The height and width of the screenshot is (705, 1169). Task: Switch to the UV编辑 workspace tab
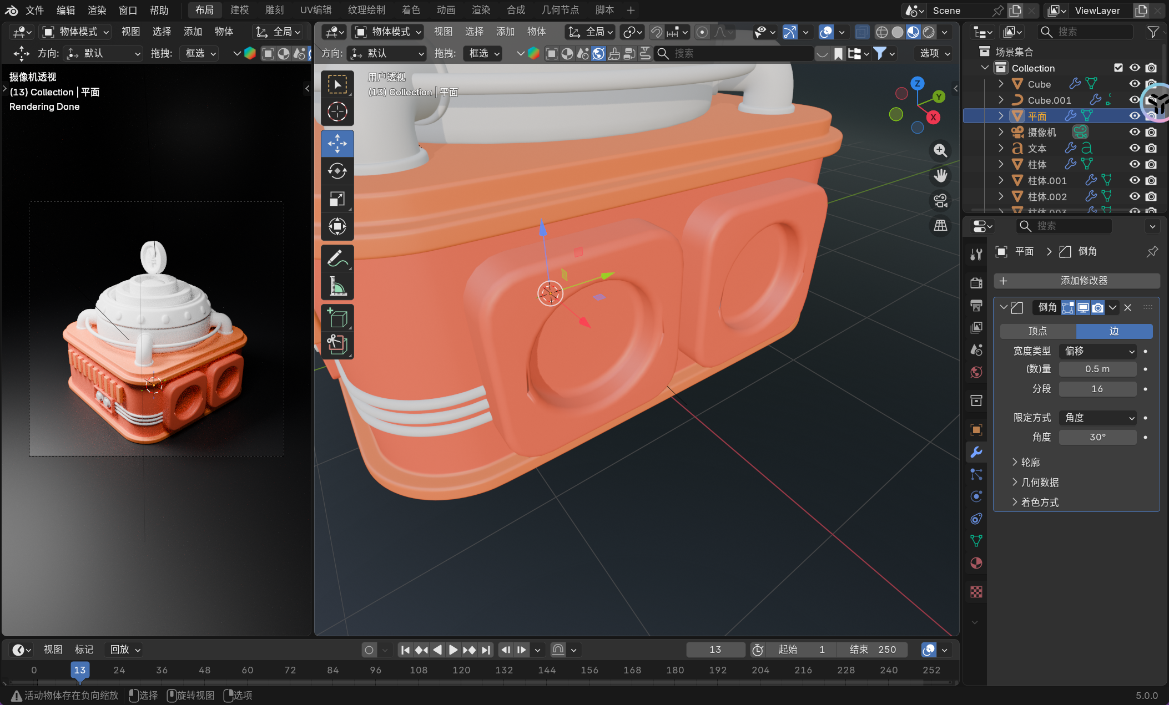(x=315, y=10)
